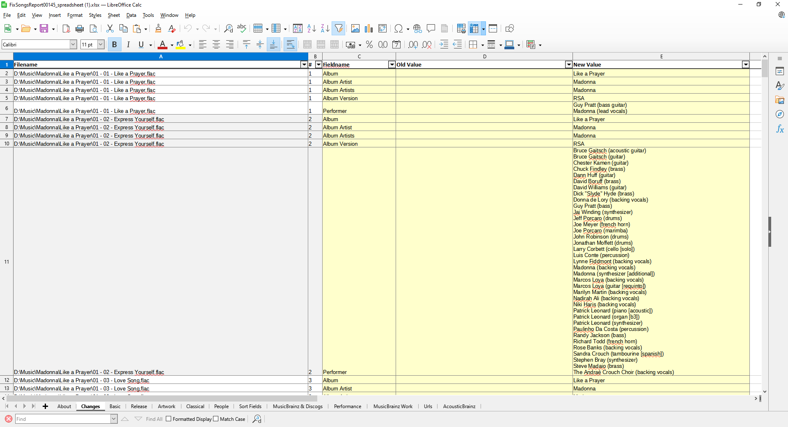Open sidebar Properties panel icon
Screen dimensions: 788x427
coord(780,71)
